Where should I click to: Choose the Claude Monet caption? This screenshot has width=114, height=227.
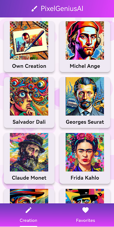pyautogui.click(x=29, y=178)
